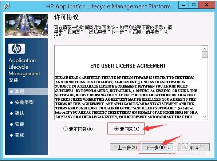Click the 取消 cancel button
The width and height of the screenshot is (217, 161).
point(194,148)
